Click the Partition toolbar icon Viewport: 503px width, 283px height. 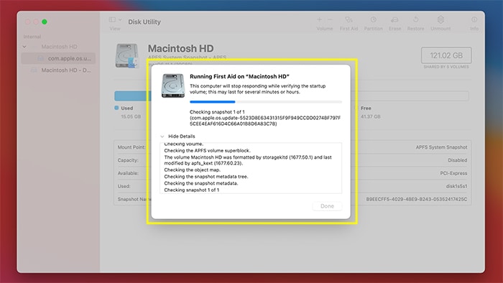click(373, 19)
